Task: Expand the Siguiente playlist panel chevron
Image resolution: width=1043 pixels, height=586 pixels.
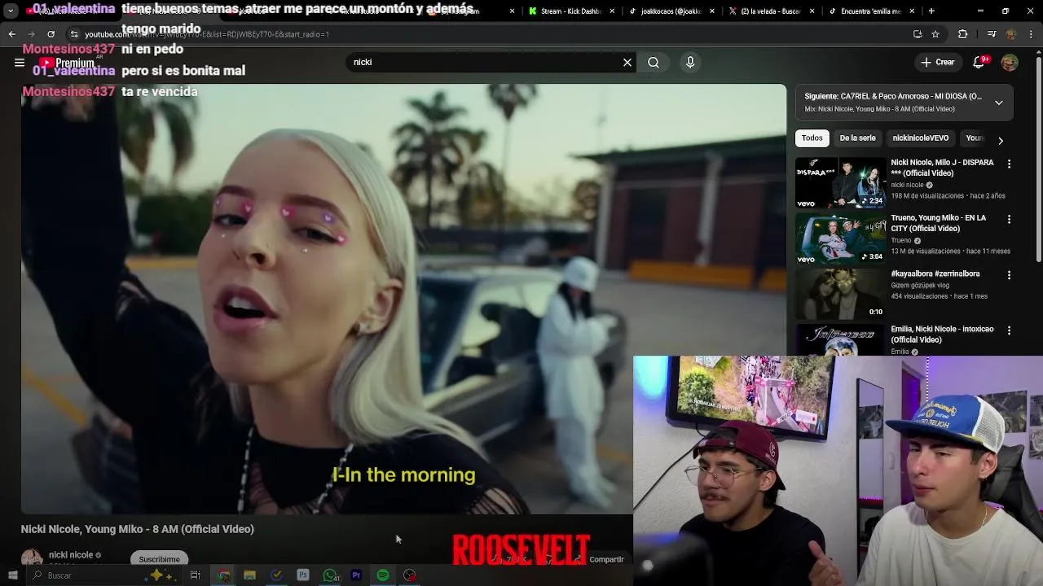Action: coord(998,103)
